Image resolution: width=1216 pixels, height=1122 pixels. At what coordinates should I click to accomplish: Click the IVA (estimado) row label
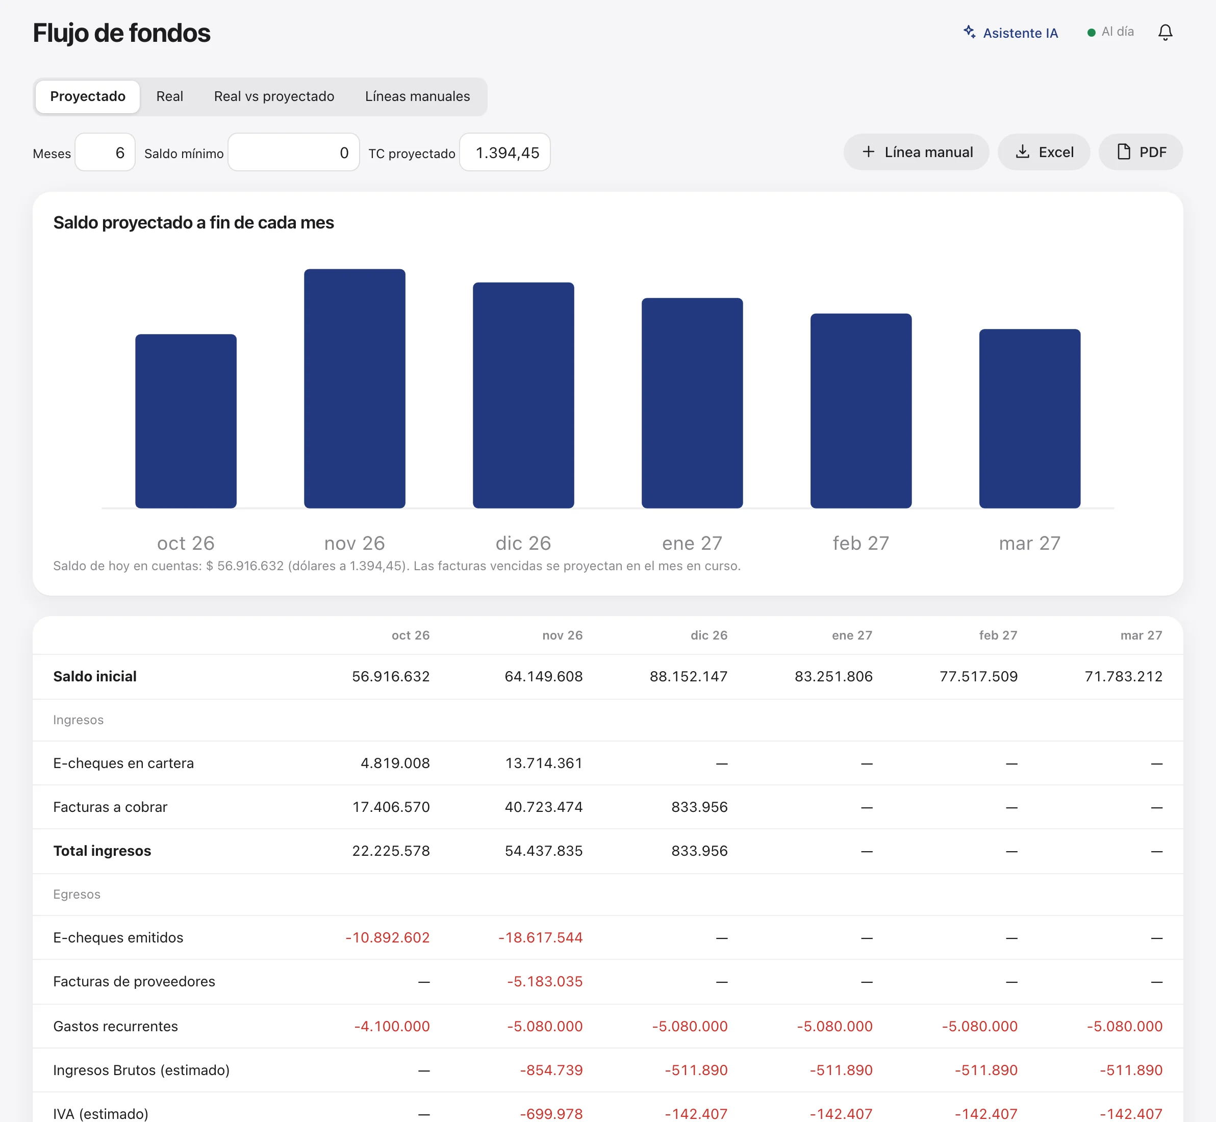(100, 1113)
